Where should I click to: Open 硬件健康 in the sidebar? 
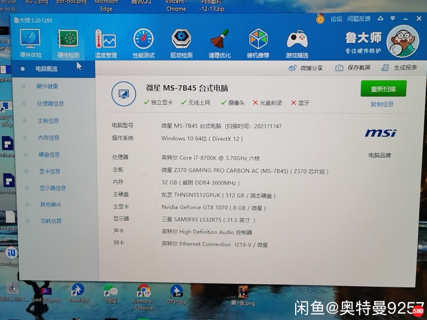coord(47,86)
